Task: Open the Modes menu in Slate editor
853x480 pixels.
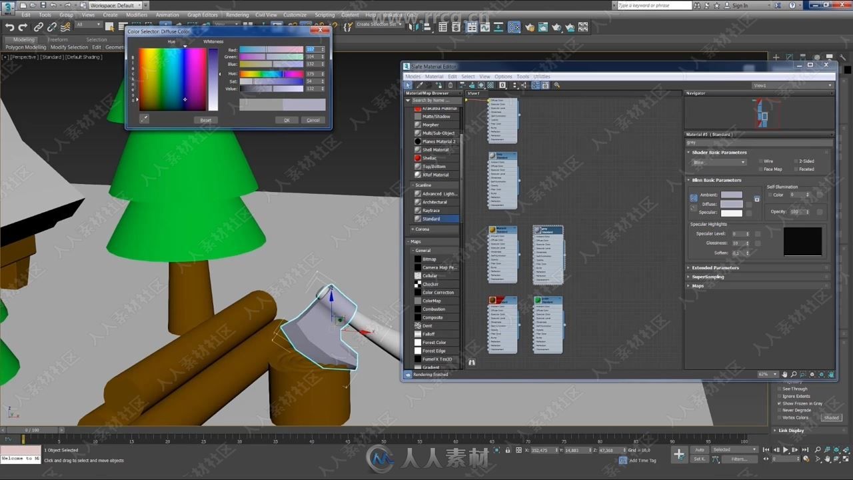Action: pos(413,77)
